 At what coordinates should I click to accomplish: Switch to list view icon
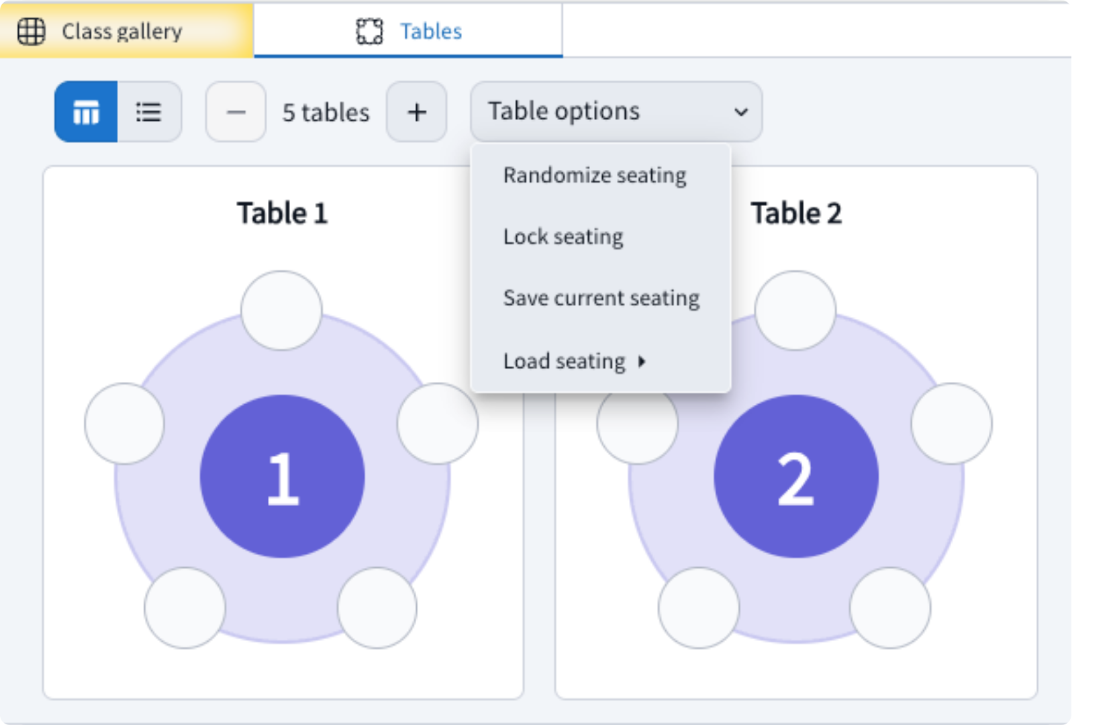[x=149, y=111]
